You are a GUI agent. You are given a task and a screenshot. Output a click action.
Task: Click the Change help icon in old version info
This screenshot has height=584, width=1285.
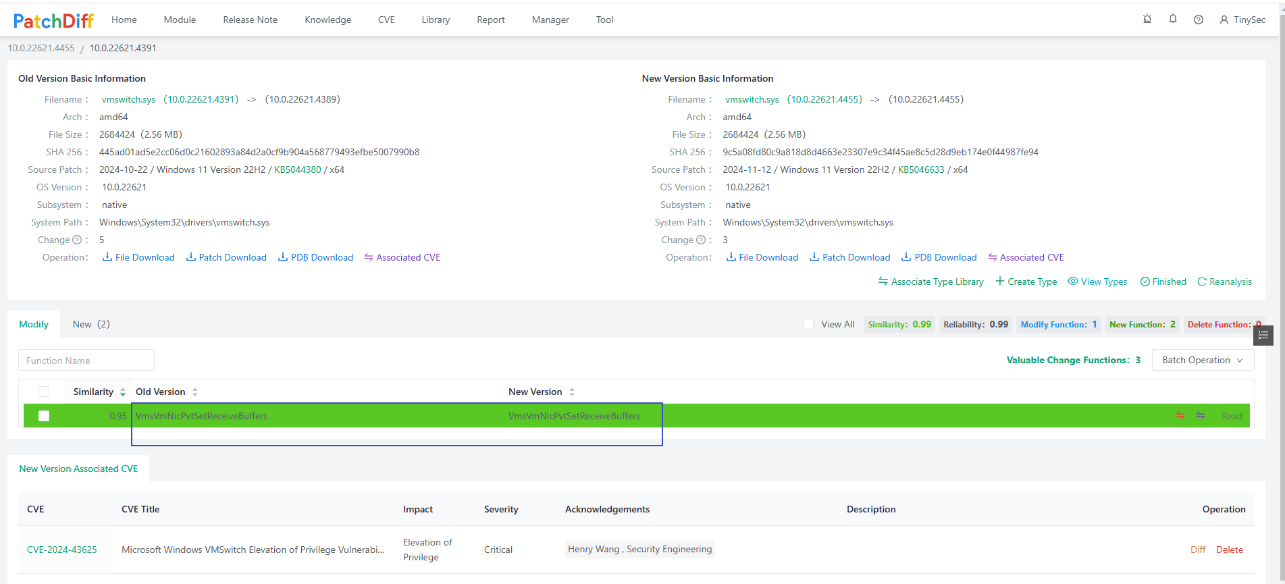tap(77, 240)
